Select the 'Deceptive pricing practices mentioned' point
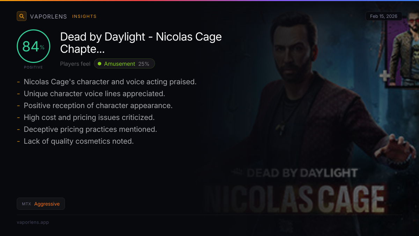 point(90,129)
